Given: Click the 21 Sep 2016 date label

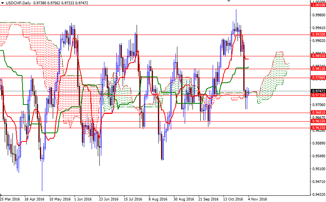Looking at the screenshot, I should tap(208, 199).
